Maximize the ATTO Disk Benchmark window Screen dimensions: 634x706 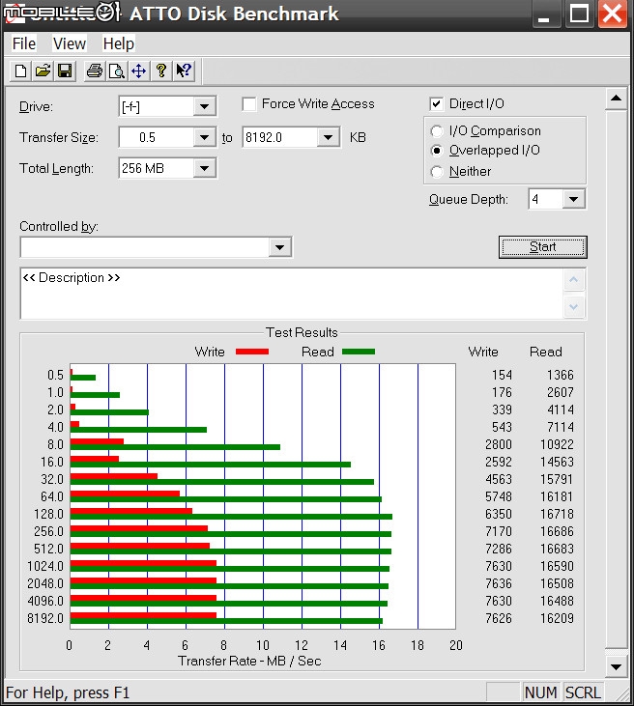click(x=579, y=14)
